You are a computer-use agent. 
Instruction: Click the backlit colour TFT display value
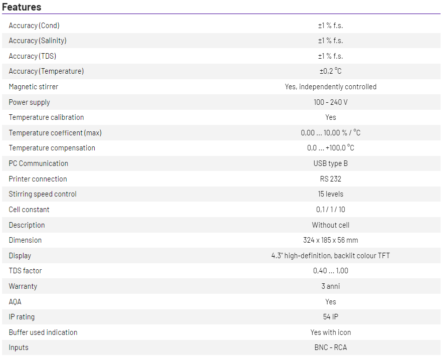[x=330, y=256]
